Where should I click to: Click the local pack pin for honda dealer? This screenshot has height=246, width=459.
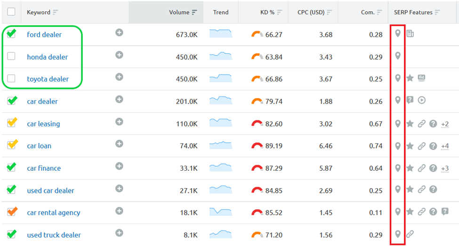pos(397,56)
